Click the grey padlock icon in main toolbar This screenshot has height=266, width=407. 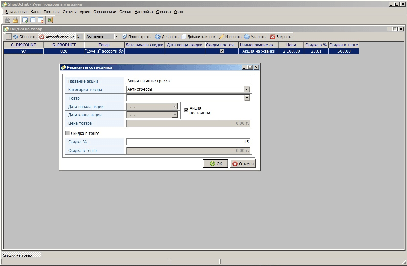click(8, 20)
